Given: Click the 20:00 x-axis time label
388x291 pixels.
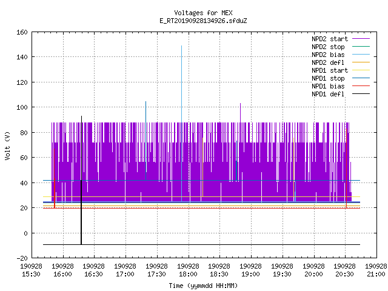Looking at the screenshot, I should pyautogui.click(x=313, y=275).
